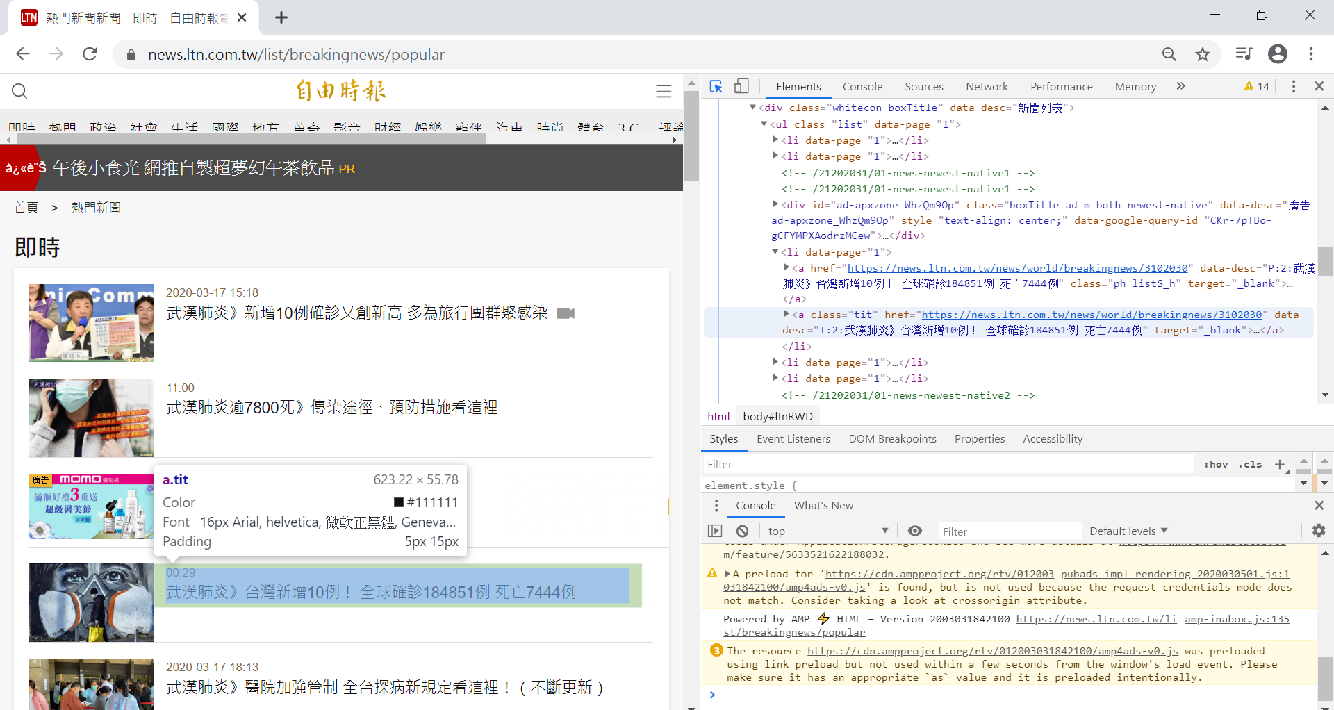Expand the a class tit node
This screenshot has height=710, width=1334.
click(787, 315)
